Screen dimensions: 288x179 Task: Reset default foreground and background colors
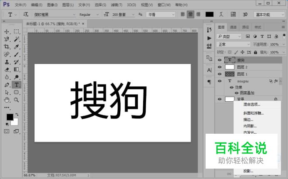pyautogui.click(x=7, y=125)
